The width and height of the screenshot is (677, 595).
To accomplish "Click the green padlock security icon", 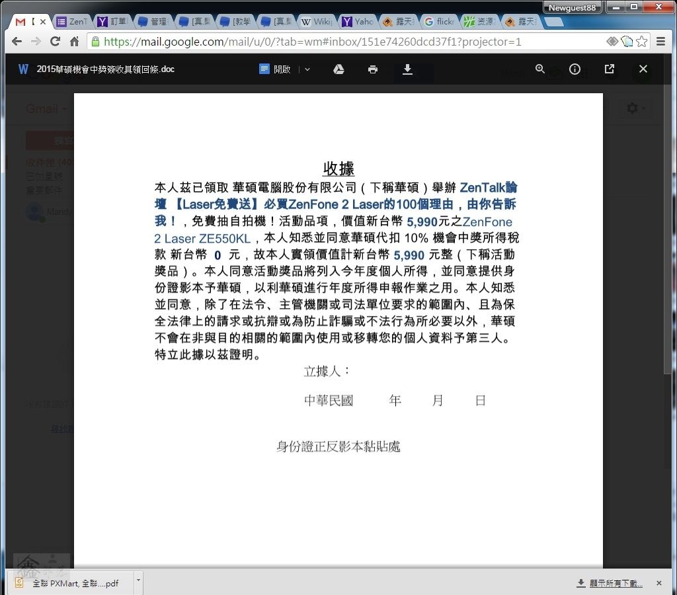I will pos(95,42).
